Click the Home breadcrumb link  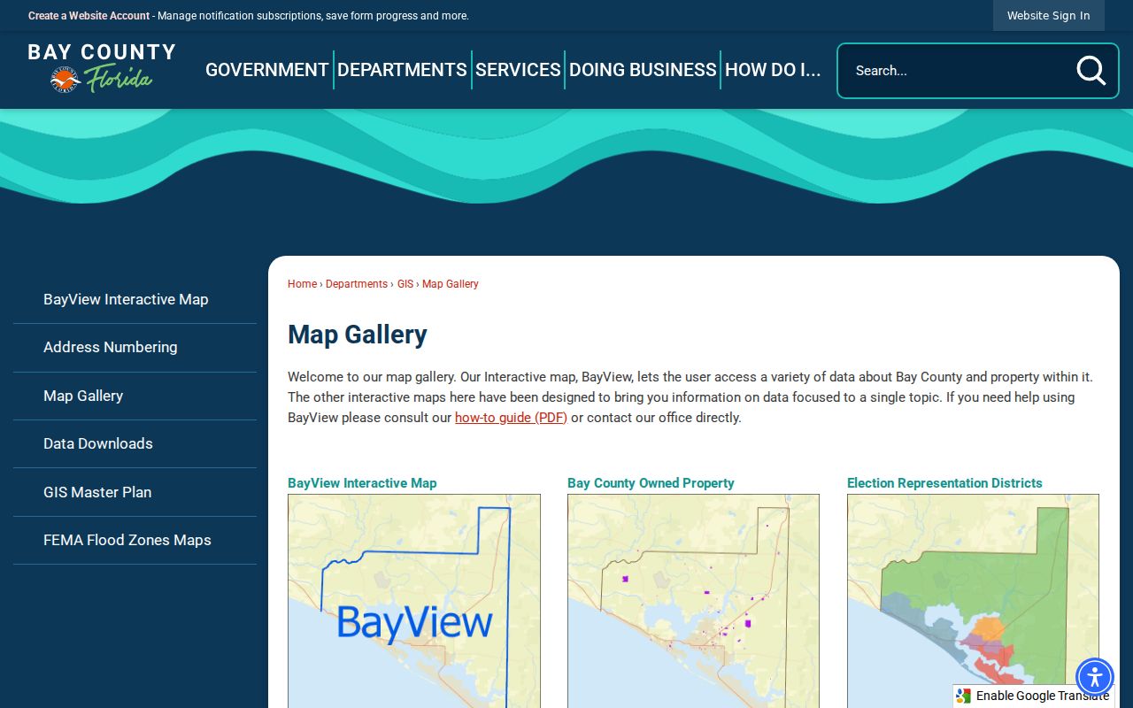(302, 284)
